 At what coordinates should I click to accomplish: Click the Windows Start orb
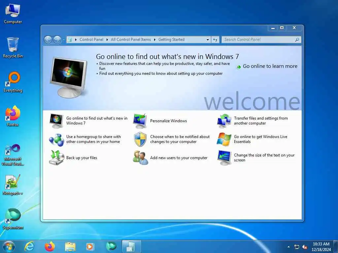9,246
